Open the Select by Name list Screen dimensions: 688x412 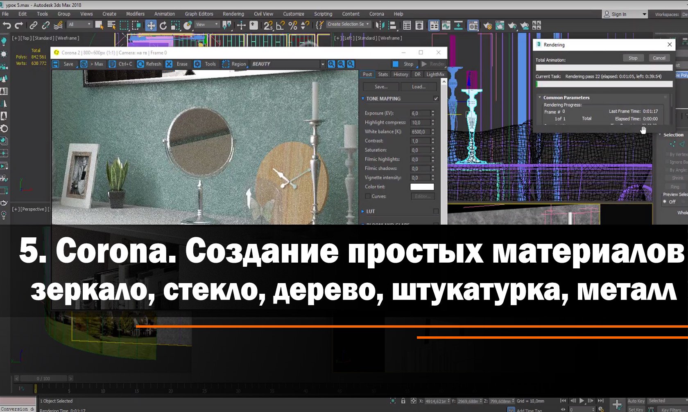point(111,25)
